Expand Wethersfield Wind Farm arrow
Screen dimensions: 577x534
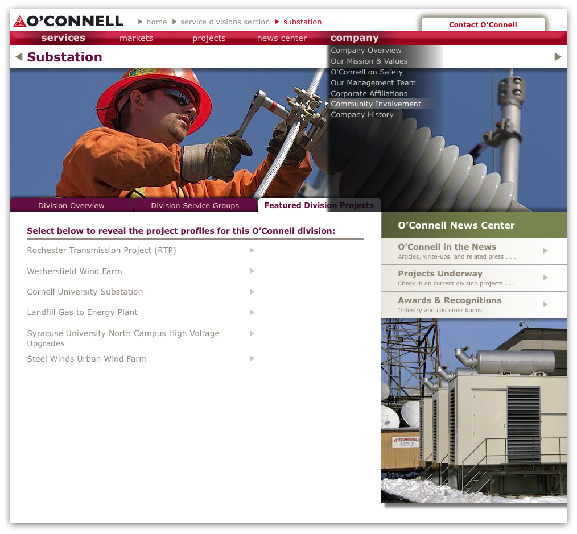[x=252, y=271]
